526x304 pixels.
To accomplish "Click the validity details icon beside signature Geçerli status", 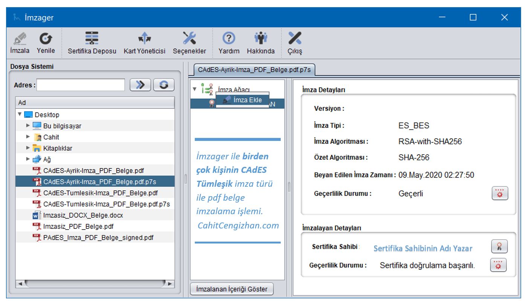I will [x=500, y=194].
